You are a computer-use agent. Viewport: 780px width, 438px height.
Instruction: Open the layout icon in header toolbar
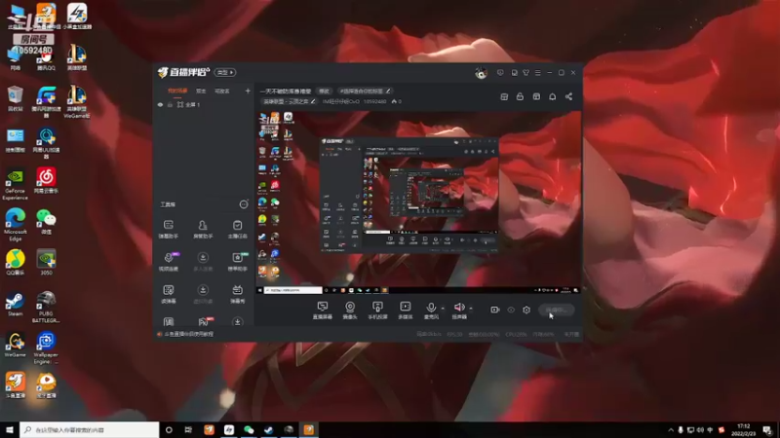coord(504,96)
